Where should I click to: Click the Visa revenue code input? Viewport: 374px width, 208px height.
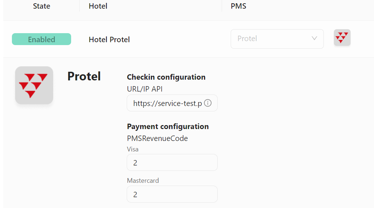tap(172, 163)
